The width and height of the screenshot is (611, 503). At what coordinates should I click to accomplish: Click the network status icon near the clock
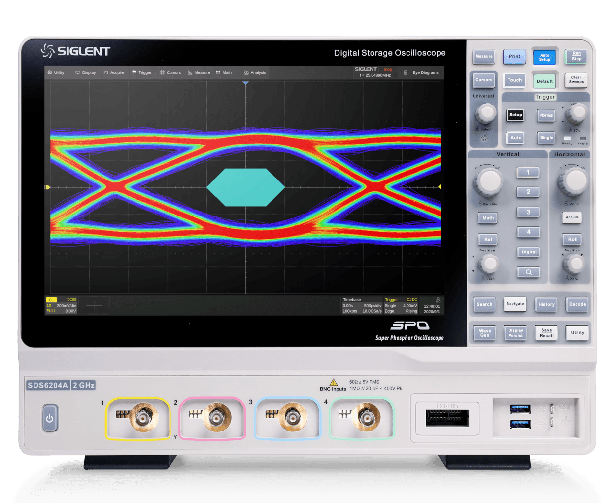[437, 299]
